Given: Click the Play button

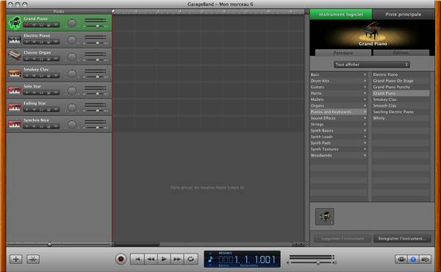Looking at the screenshot, I should point(164,259).
